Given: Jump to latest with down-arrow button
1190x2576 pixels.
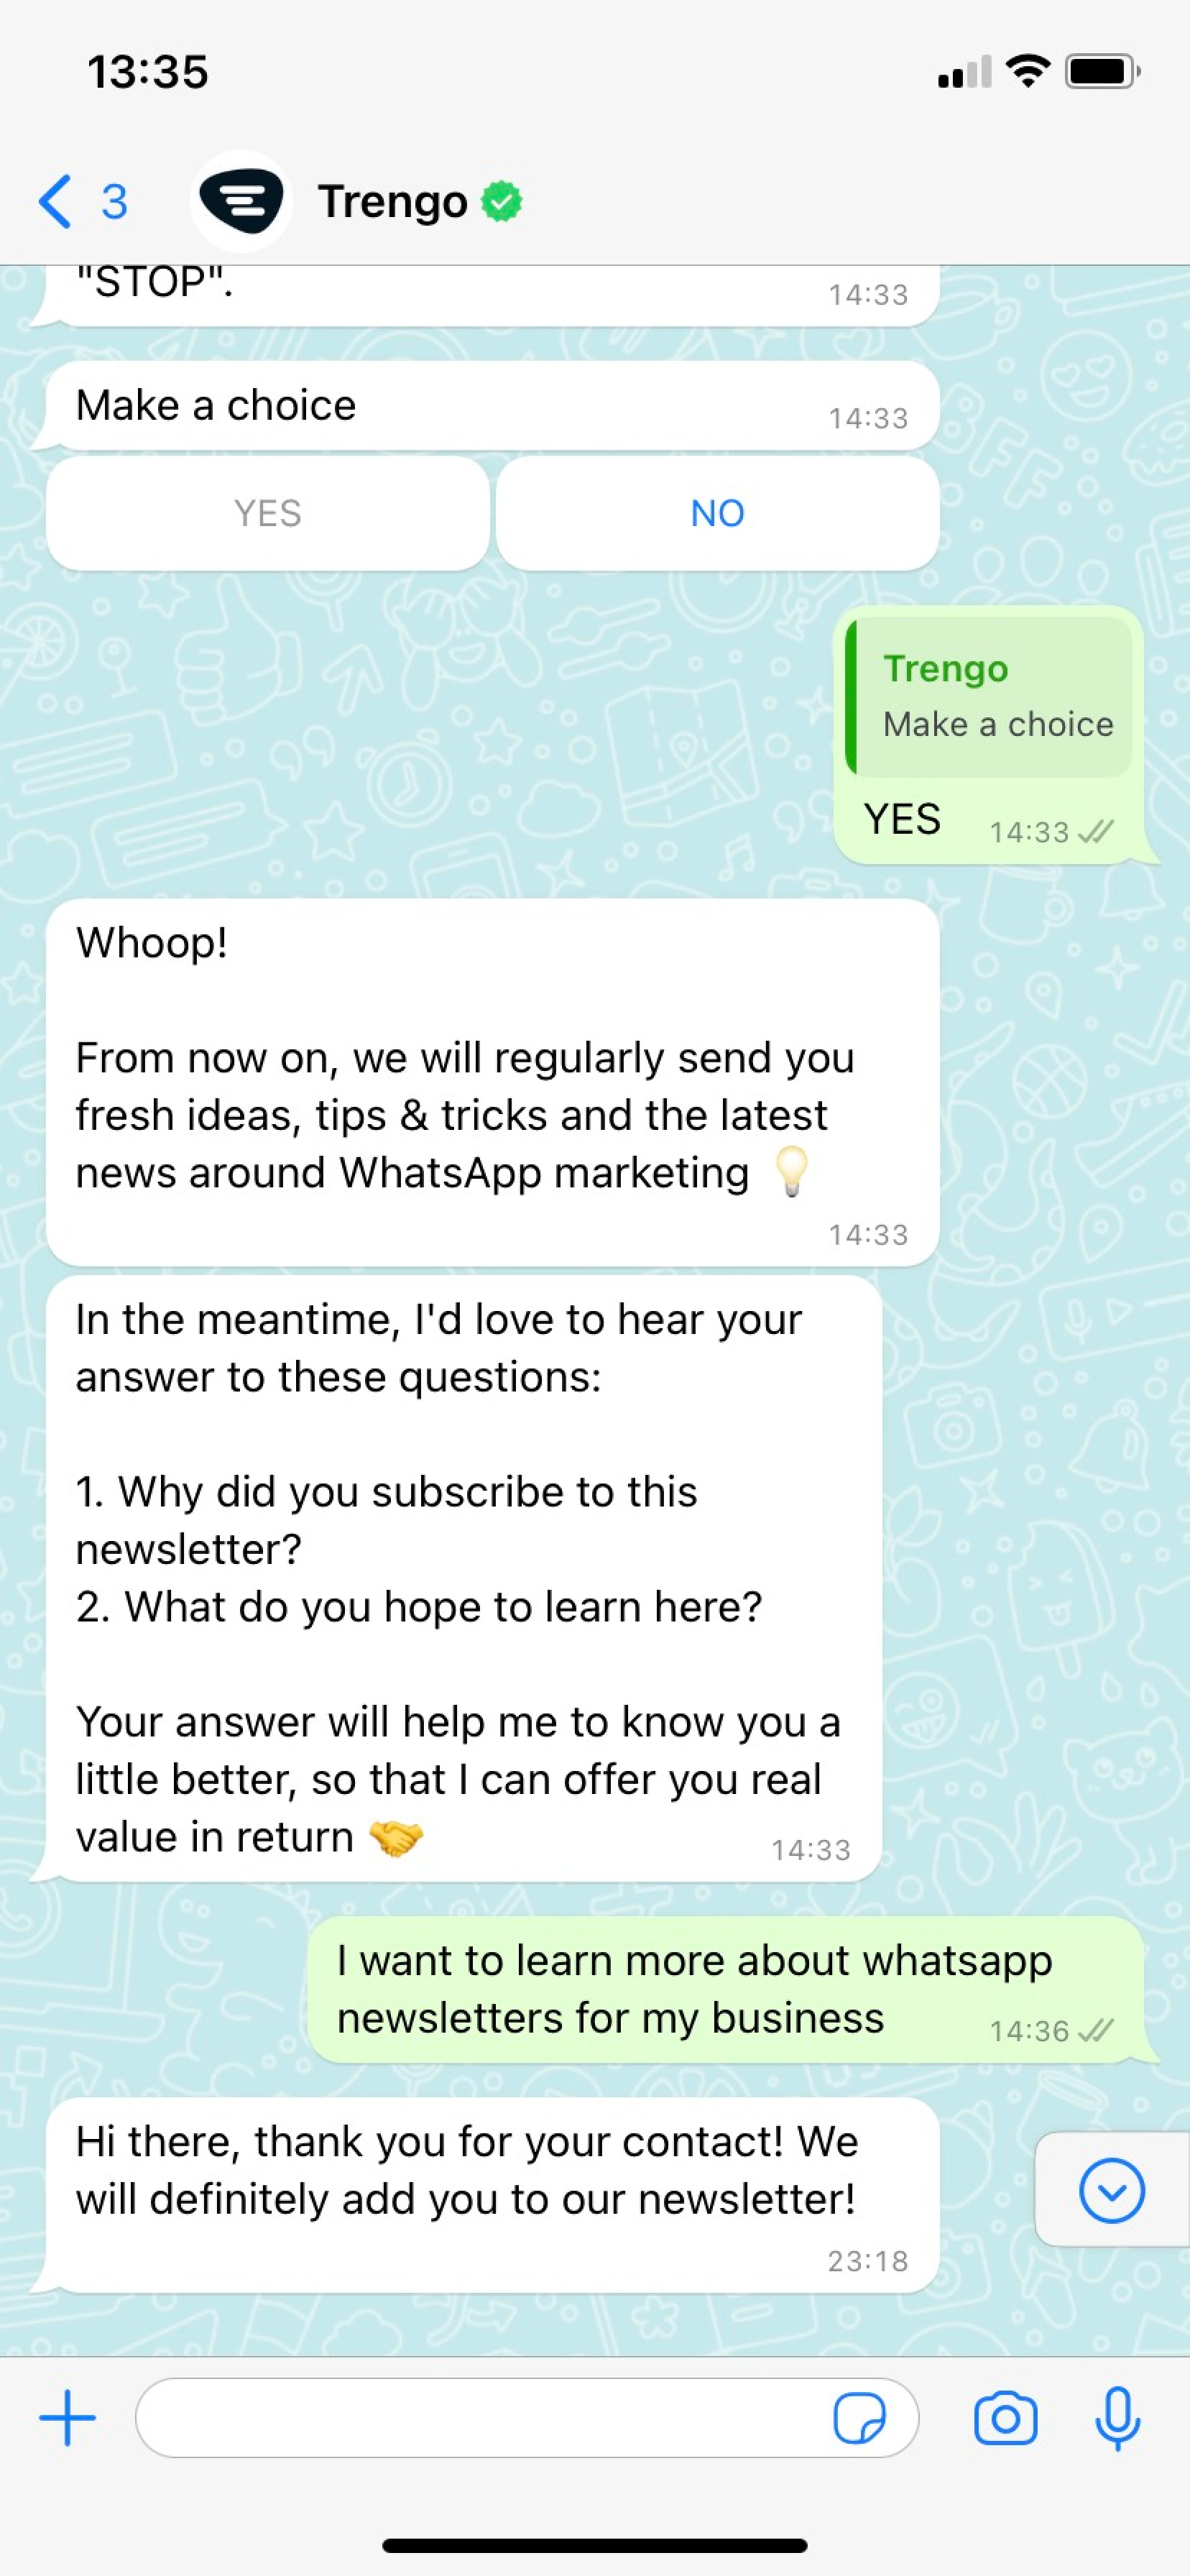Looking at the screenshot, I should coord(1112,2190).
